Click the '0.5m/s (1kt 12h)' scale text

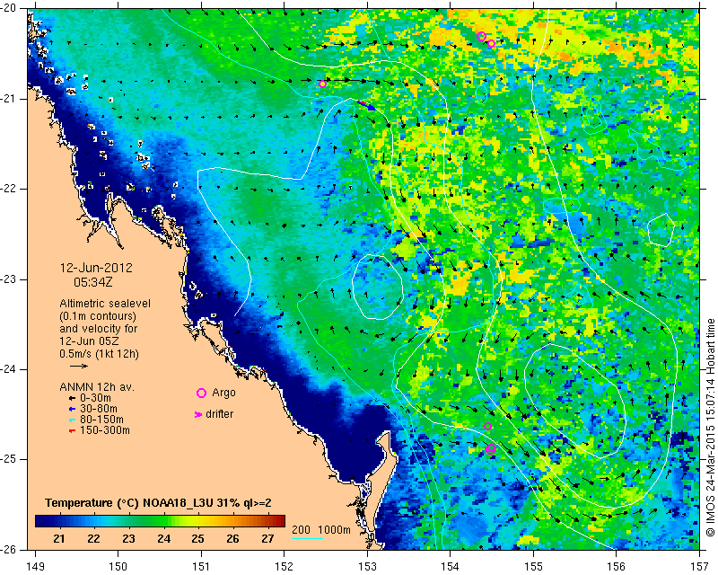99,354
